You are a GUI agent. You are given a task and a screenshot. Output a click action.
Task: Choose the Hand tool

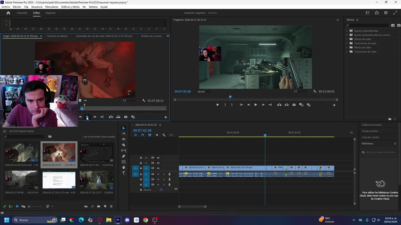coord(123,167)
